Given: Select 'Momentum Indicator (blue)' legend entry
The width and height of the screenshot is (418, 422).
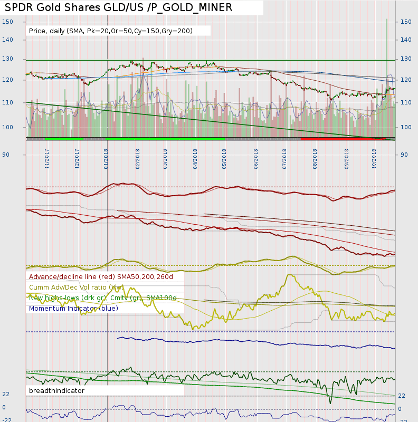Looking at the screenshot, I should pos(73,309).
